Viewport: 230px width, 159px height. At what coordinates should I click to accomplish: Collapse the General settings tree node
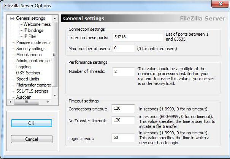pos(12,19)
